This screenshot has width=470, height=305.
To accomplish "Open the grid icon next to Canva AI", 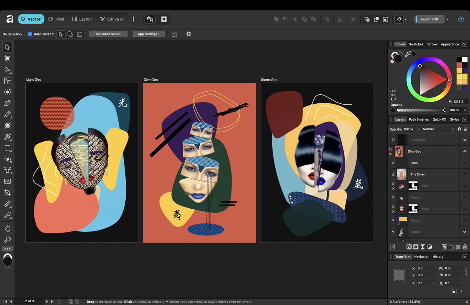I will [x=164, y=19].
